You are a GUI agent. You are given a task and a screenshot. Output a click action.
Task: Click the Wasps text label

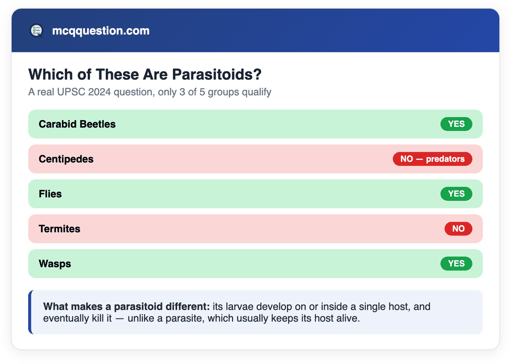(55, 264)
